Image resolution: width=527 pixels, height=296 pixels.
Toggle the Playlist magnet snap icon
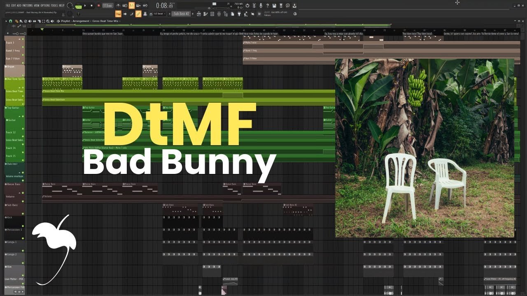pos(11,21)
